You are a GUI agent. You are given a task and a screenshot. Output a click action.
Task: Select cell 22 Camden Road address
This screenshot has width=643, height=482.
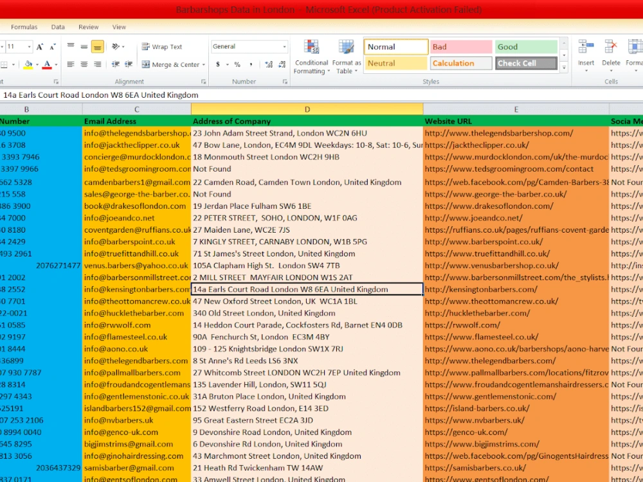tap(307, 183)
